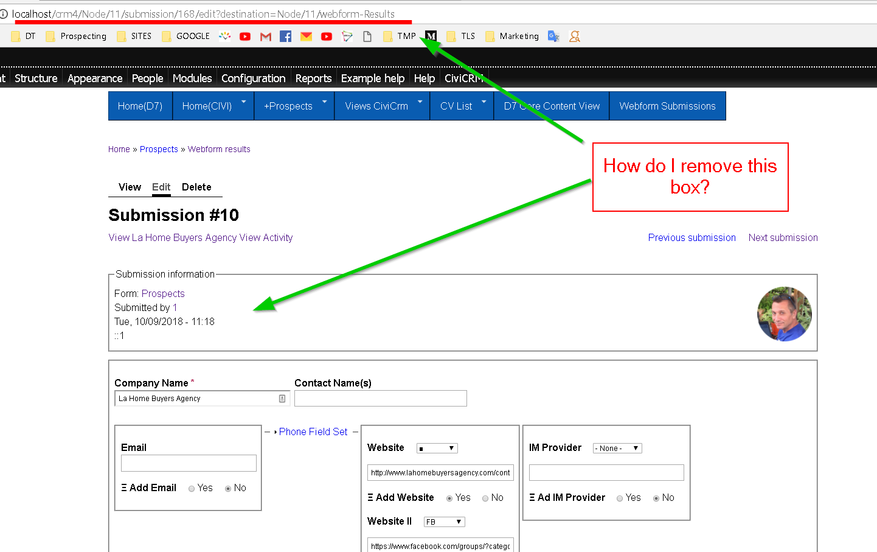Switch to the View tab

(130, 187)
